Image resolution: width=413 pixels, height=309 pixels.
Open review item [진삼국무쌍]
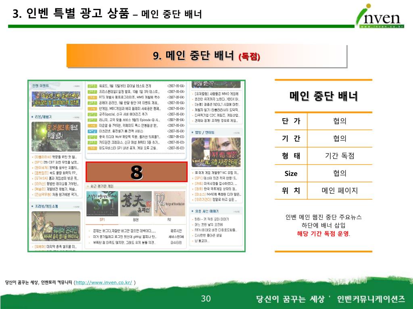[56, 194]
